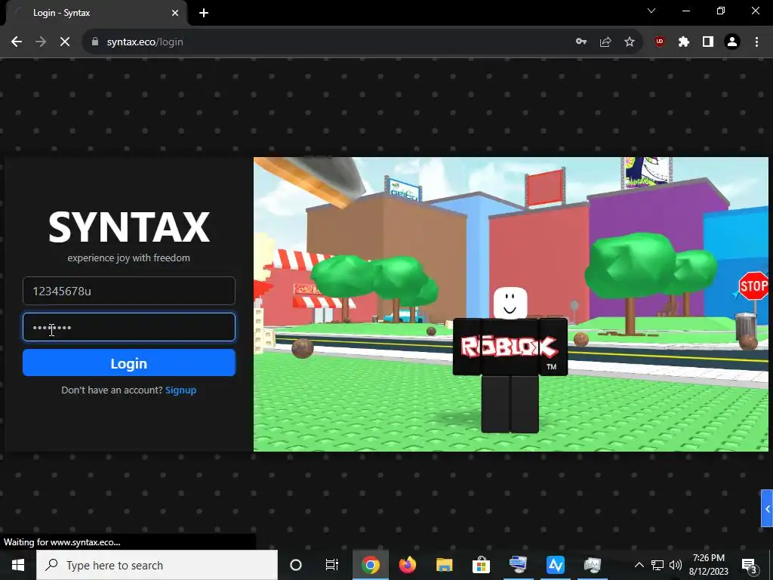This screenshot has height=580, width=773.
Task: Follow the Signup link
Action: click(180, 390)
